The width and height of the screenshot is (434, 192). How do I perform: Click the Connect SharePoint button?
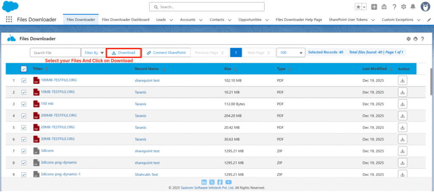(166, 53)
